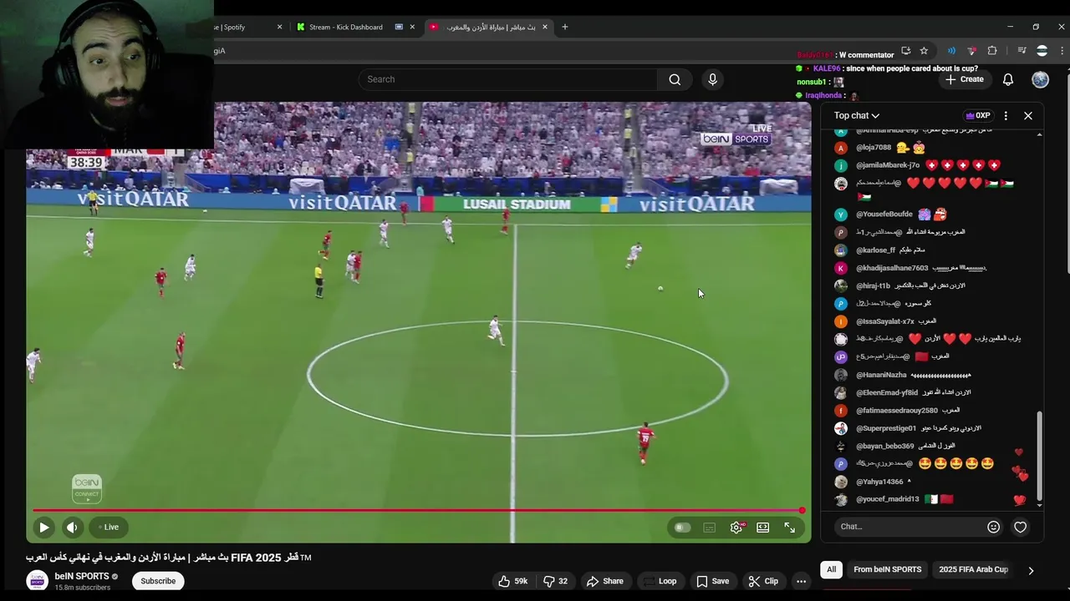This screenshot has width=1070, height=601.
Task: Send a heart reaction in chat
Action: [x=1020, y=527]
